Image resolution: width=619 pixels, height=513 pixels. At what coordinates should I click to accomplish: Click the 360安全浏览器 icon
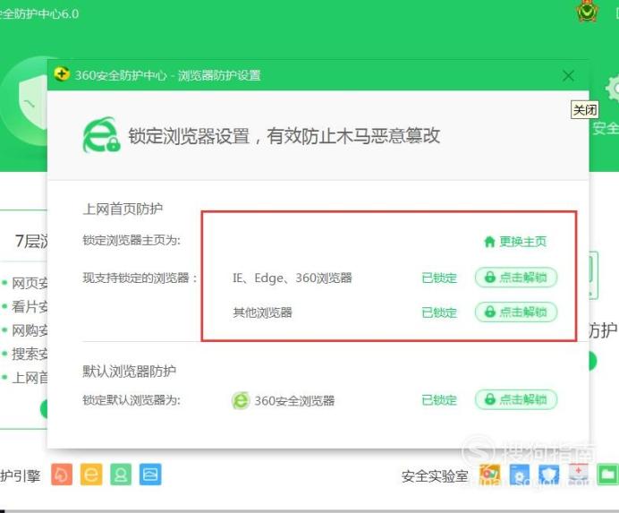coord(240,400)
